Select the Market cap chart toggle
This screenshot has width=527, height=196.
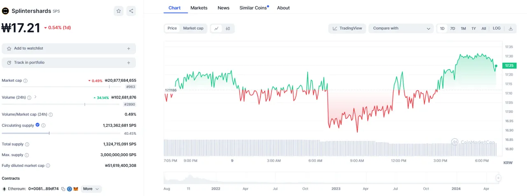click(x=193, y=28)
